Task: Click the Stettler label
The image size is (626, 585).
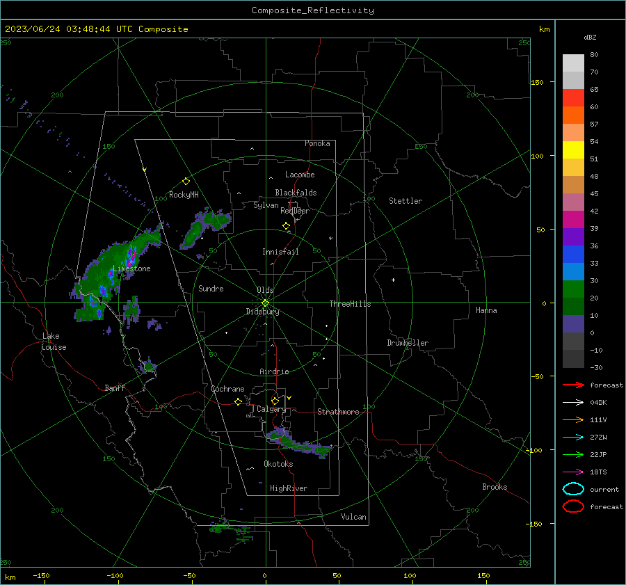Action: click(406, 201)
